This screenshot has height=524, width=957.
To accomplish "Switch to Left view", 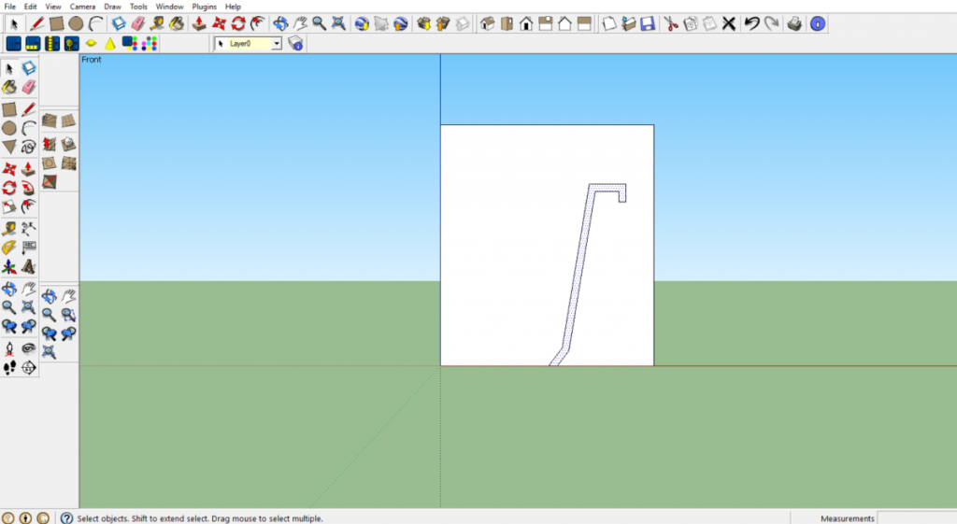I will tap(585, 23).
